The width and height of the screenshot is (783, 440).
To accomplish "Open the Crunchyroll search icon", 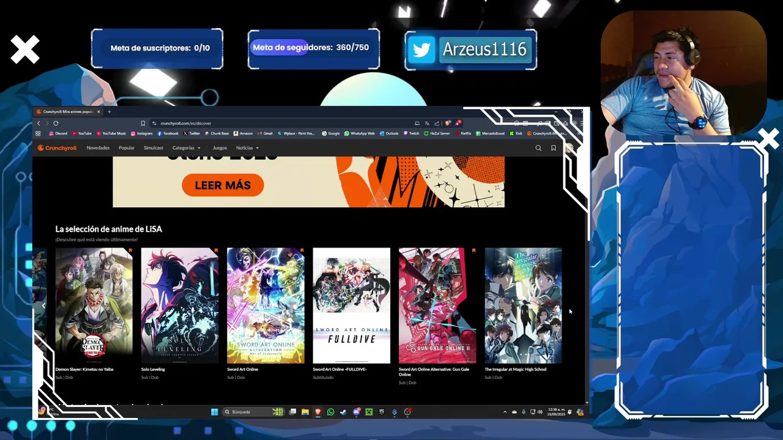I will [x=538, y=148].
